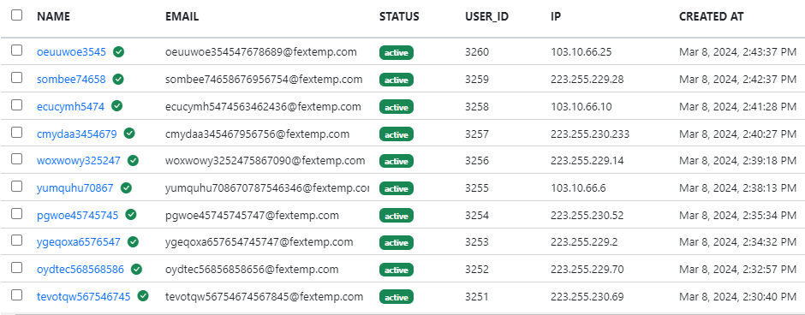Click the verified icon beside ecucymh5474
The height and width of the screenshot is (315, 805).
(117, 106)
